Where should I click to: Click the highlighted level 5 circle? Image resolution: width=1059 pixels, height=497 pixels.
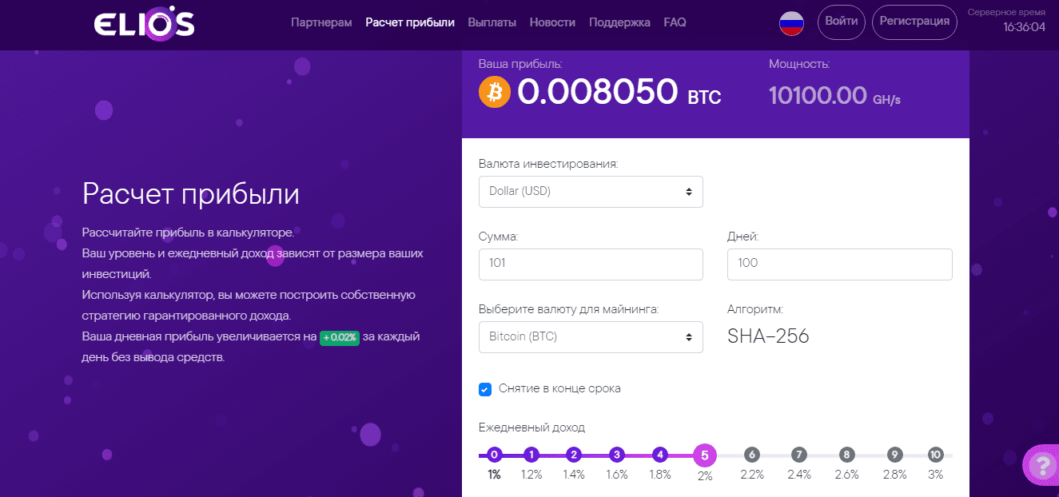(x=704, y=454)
